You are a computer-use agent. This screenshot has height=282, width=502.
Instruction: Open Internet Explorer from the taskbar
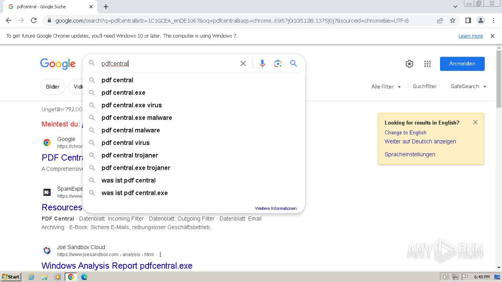click(x=31, y=277)
